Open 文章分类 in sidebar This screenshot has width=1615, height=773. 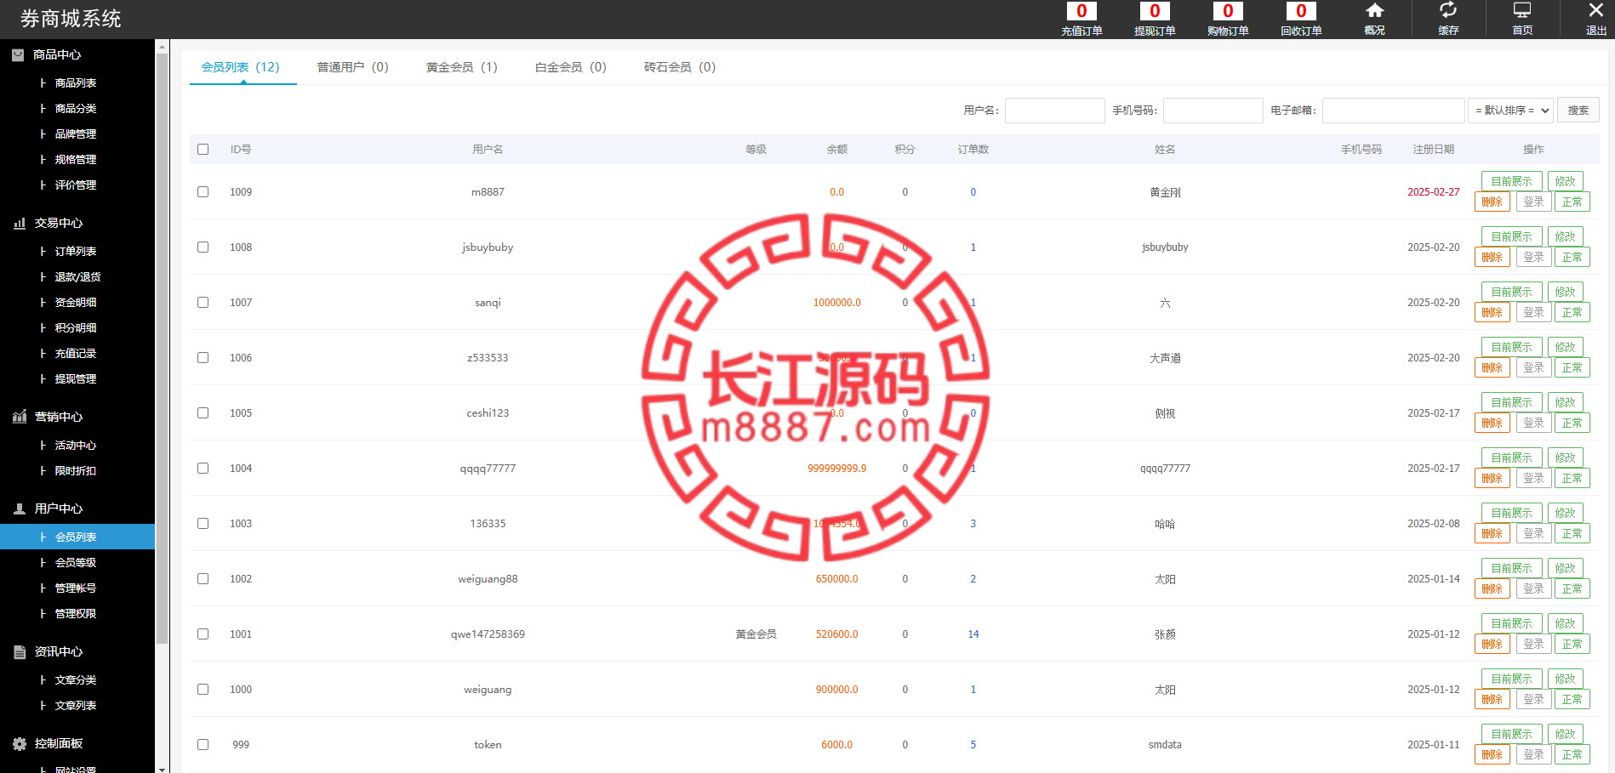point(76,679)
